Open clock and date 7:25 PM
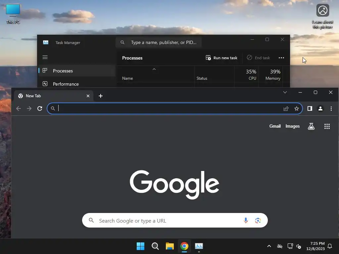This screenshot has height=254, width=339. click(315, 246)
